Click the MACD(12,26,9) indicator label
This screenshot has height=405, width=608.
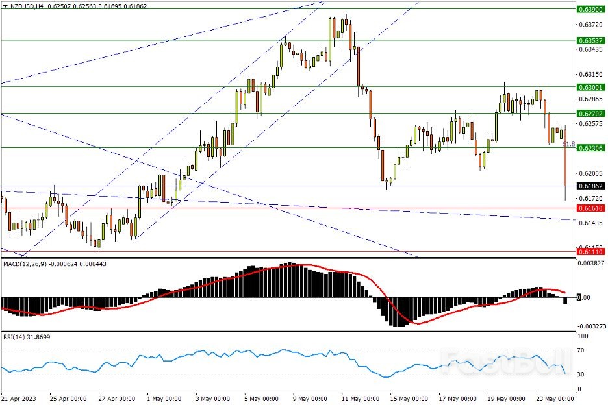tap(27, 263)
